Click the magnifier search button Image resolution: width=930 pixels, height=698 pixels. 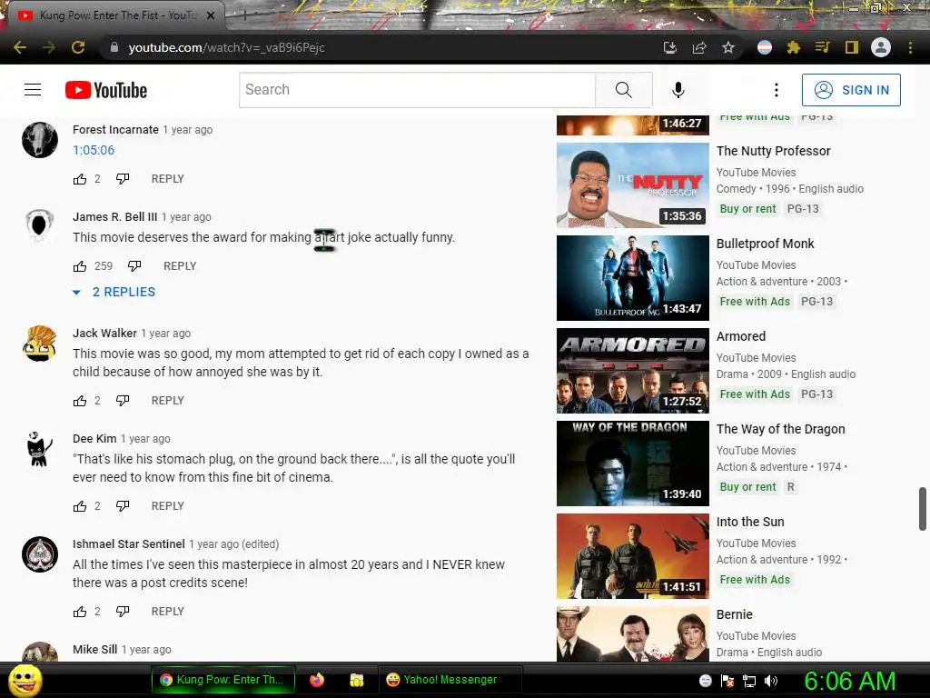(x=623, y=90)
